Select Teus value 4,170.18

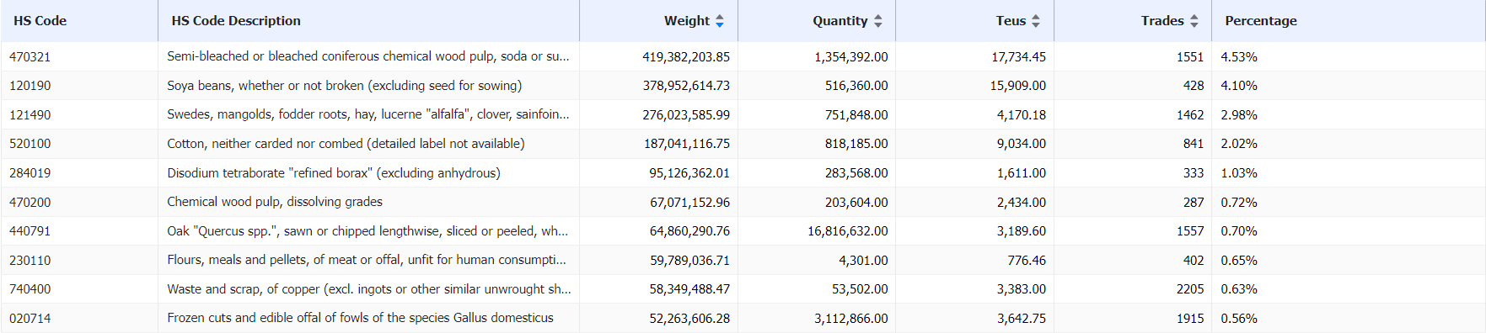click(x=1022, y=115)
